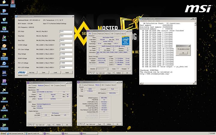Screen dimensions: 216x135
Task: Click the MSI logo in Command Center
Action: [22, 73]
